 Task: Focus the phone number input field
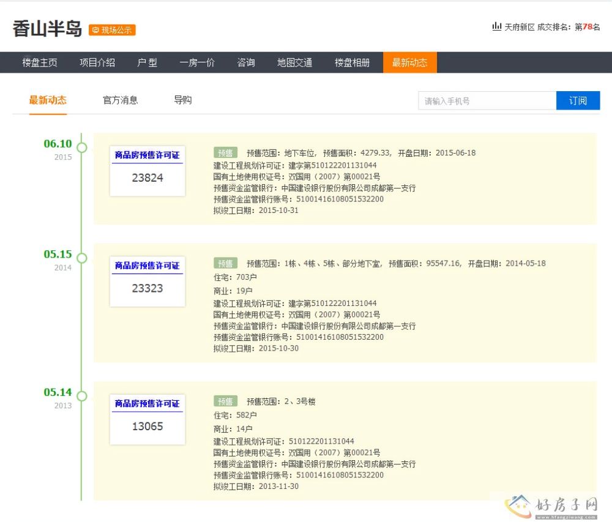tap(487, 101)
